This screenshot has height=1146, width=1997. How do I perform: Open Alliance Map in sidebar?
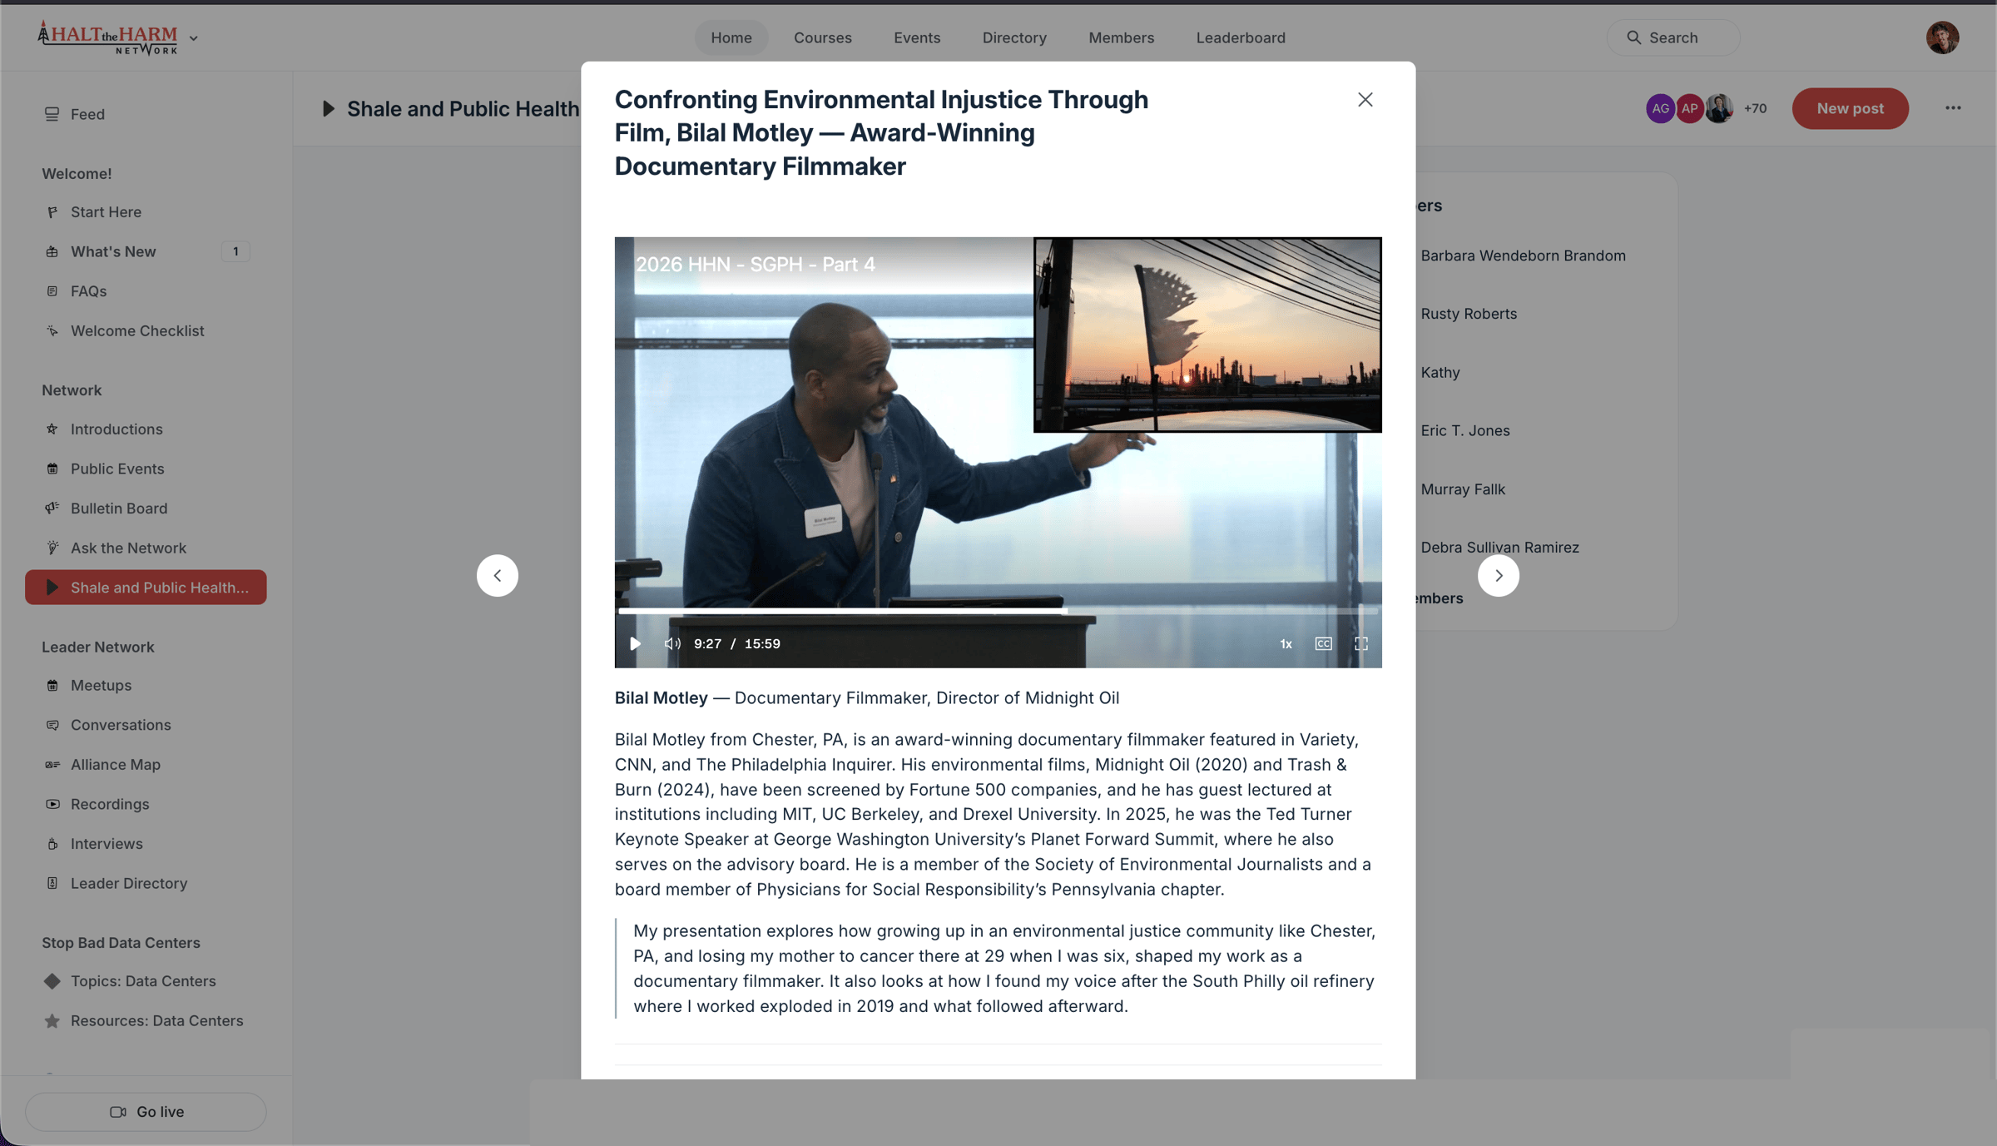[115, 764]
